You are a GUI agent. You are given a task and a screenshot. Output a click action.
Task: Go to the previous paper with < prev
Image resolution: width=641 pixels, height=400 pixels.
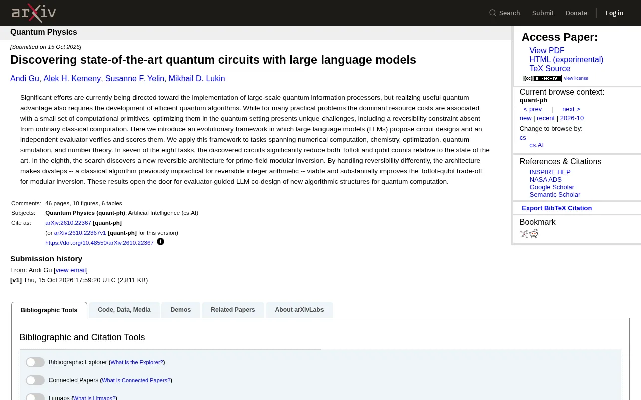click(533, 109)
